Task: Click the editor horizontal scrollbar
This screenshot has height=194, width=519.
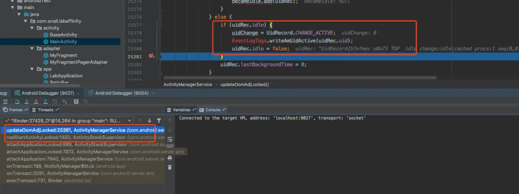Action: [x=300, y=78]
